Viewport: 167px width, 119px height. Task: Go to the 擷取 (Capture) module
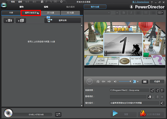(21, 7)
